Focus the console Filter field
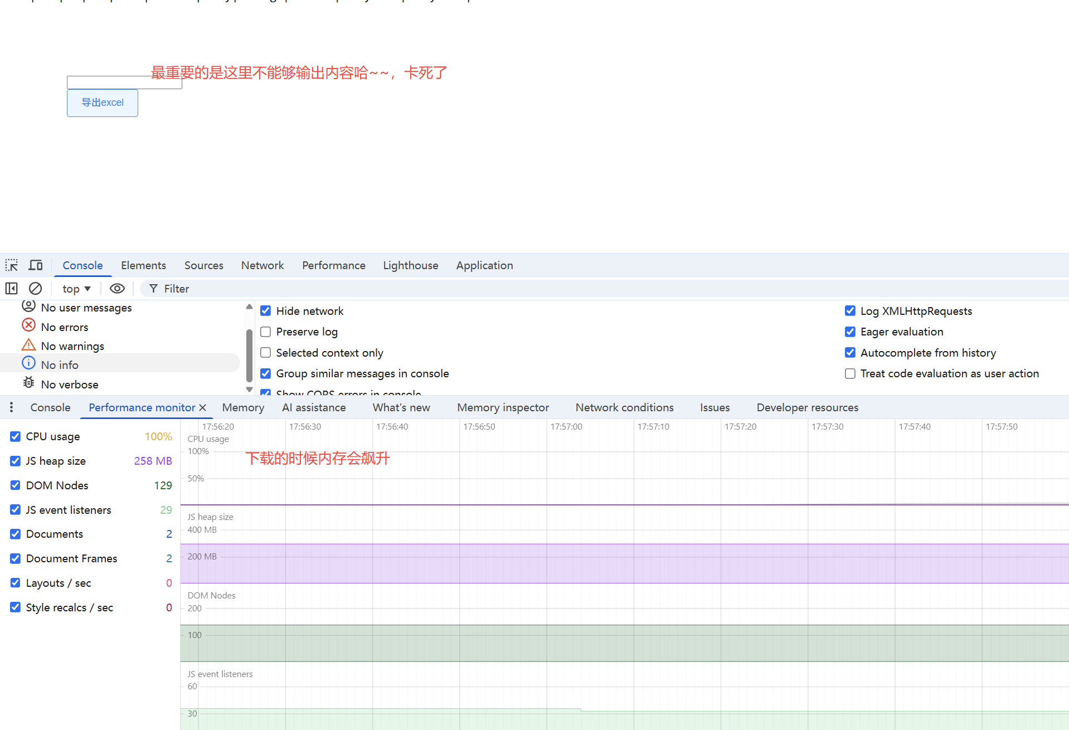The width and height of the screenshot is (1069, 730). tap(604, 289)
